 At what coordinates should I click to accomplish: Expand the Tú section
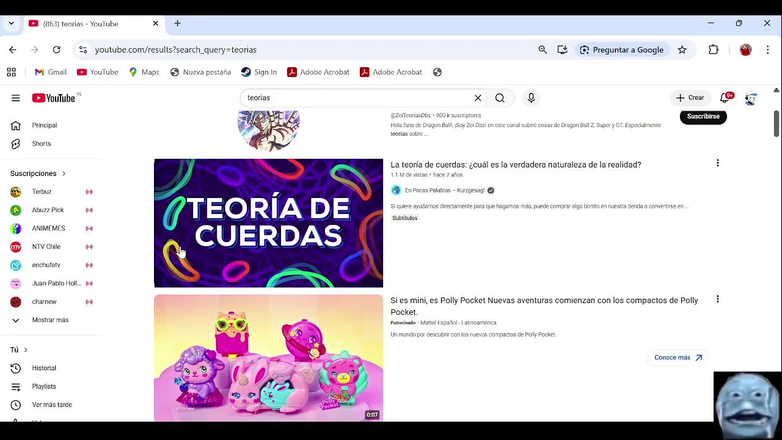point(19,350)
